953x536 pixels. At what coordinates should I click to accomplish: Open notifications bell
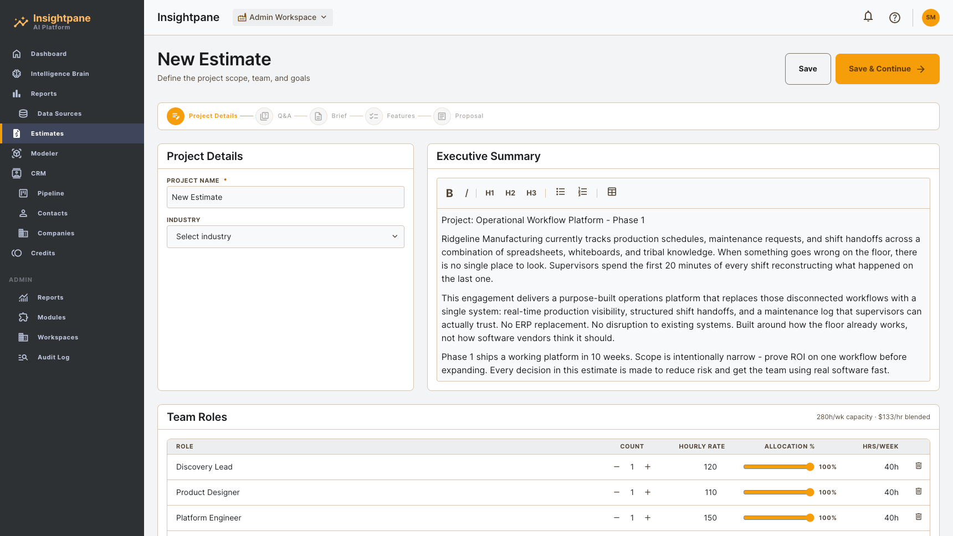tap(868, 17)
